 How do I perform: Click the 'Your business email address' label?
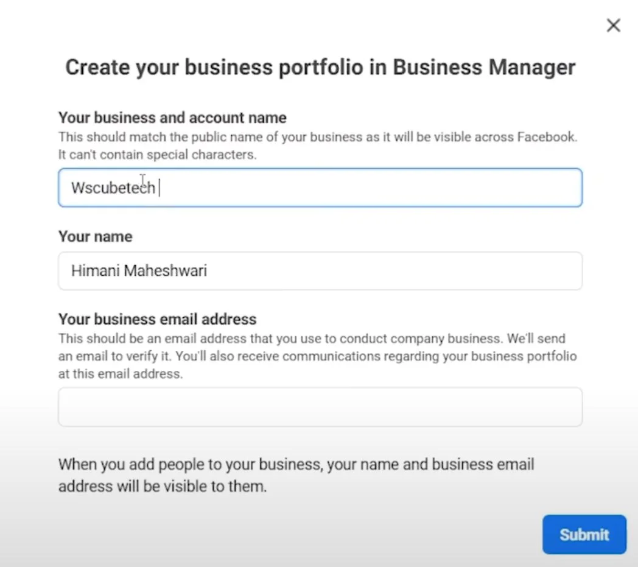(157, 319)
